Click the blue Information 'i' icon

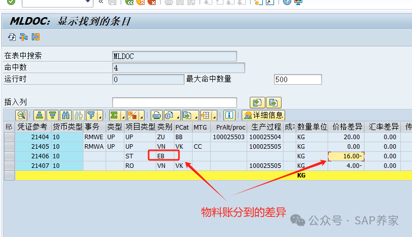(x=229, y=115)
